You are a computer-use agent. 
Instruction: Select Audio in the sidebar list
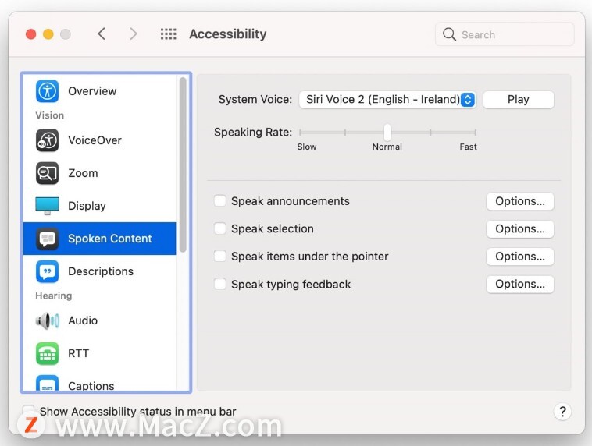click(x=100, y=320)
